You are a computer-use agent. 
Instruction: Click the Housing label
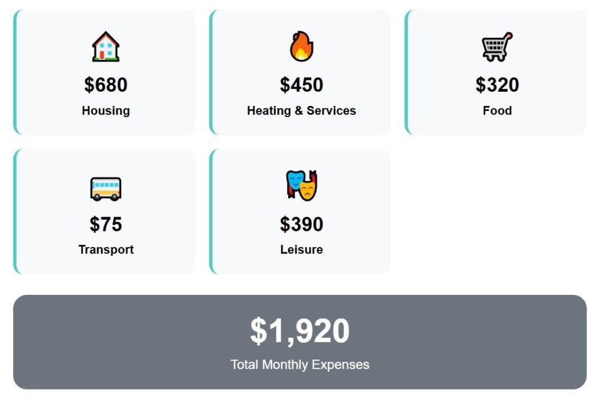click(x=106, y=111)
